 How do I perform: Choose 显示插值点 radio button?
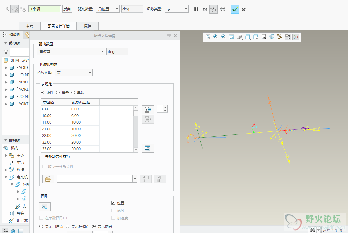coord(67,226)
